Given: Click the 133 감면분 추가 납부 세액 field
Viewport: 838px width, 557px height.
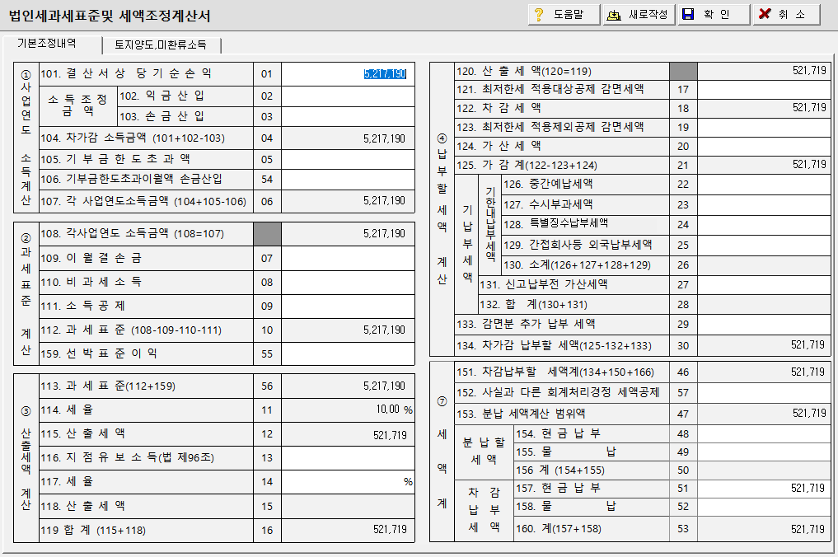Looking at the screenshot, I should point(764,324).
